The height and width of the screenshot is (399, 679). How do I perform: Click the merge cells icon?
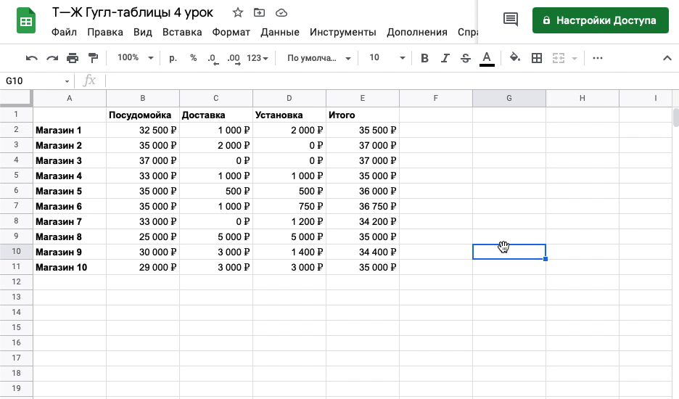558,58
